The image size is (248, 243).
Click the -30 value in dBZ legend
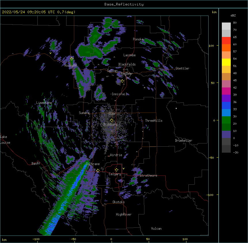tap(236, 152)
